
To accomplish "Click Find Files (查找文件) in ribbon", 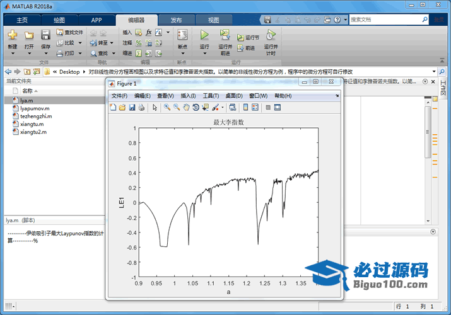I will [x=70, y=33].
